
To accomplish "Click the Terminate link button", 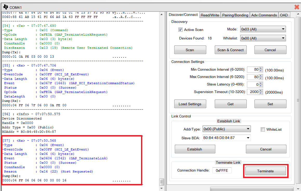I will (x=265, y=171).
